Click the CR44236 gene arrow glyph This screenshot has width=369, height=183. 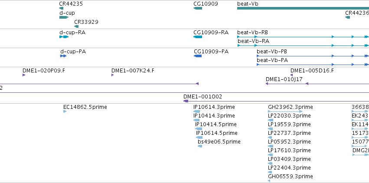click(348, 17)
